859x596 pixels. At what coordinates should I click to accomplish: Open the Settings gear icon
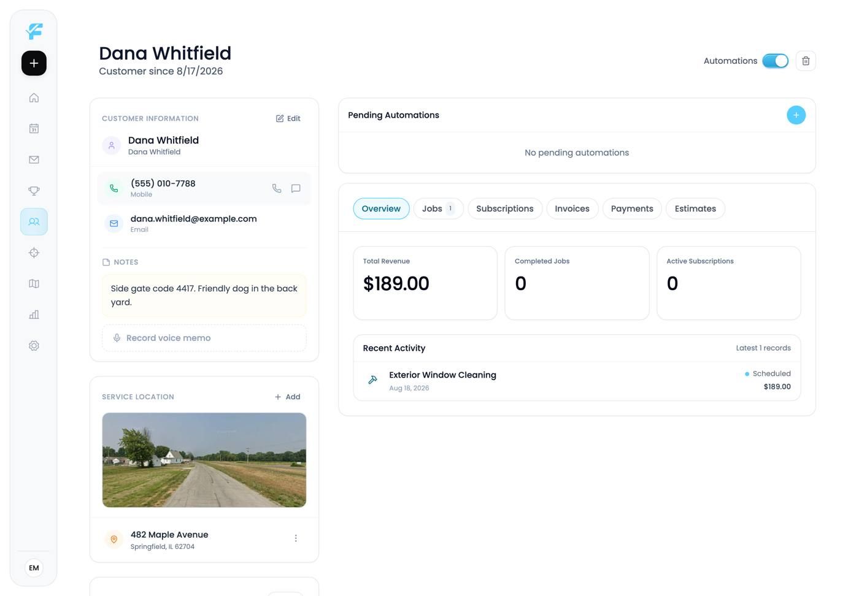[x=34, y=346]
